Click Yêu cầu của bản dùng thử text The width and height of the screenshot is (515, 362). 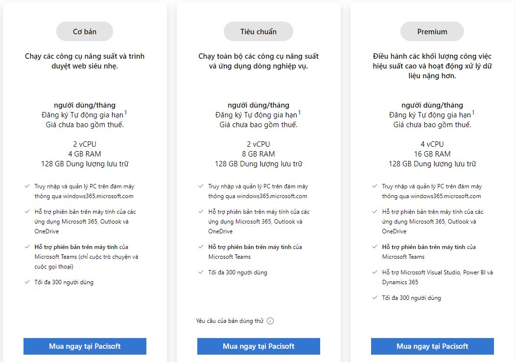point(230,321)
